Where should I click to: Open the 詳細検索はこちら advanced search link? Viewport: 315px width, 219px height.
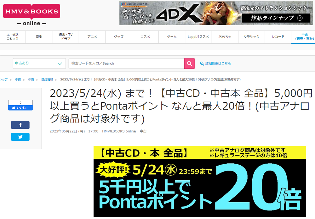[218, 63]
